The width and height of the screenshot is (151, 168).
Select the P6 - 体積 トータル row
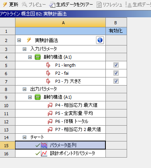coord(60,121)
